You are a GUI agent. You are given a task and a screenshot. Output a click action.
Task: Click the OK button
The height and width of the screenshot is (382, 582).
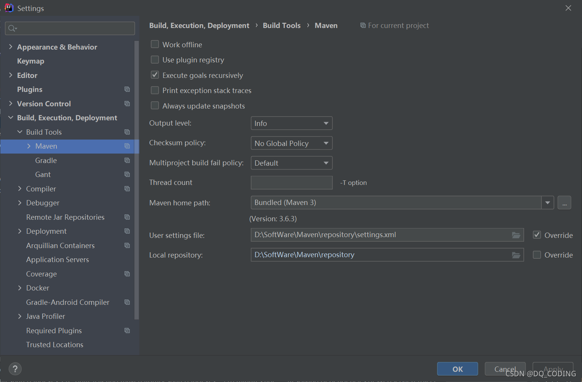tap(457, 369)
